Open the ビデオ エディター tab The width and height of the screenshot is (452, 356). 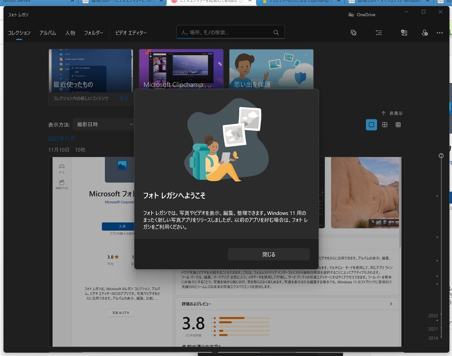131,33
